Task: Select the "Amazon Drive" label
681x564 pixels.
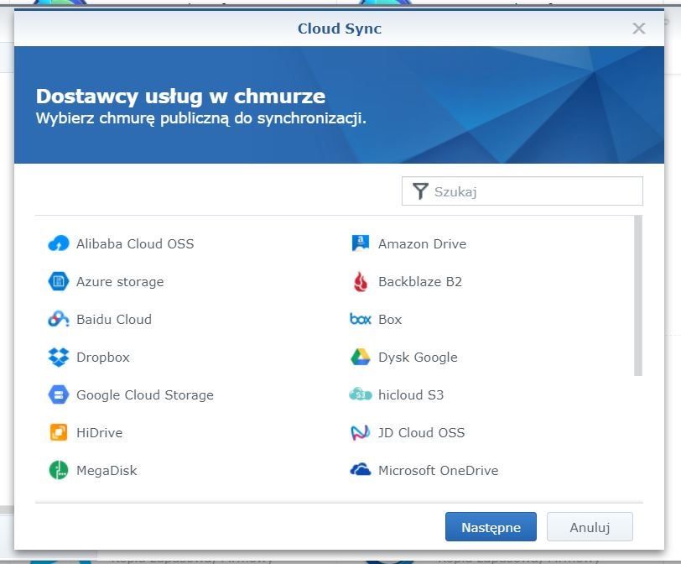Action: [422, 243]
